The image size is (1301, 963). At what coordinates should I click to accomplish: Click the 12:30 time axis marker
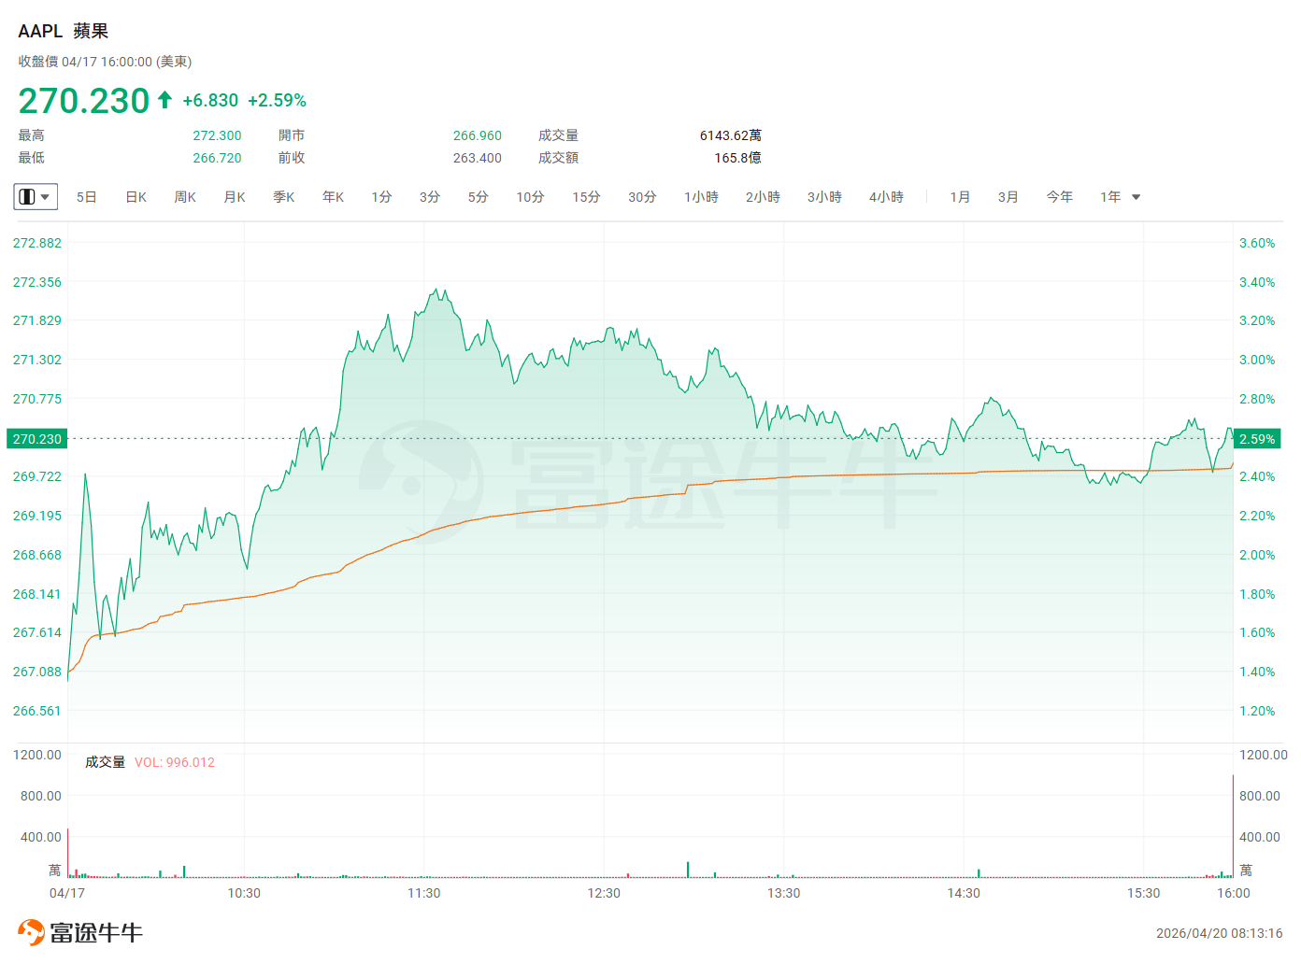(604, 893)
